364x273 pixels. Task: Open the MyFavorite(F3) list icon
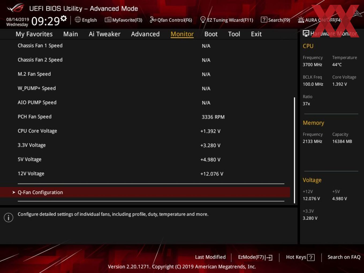(x=108, y=20)
